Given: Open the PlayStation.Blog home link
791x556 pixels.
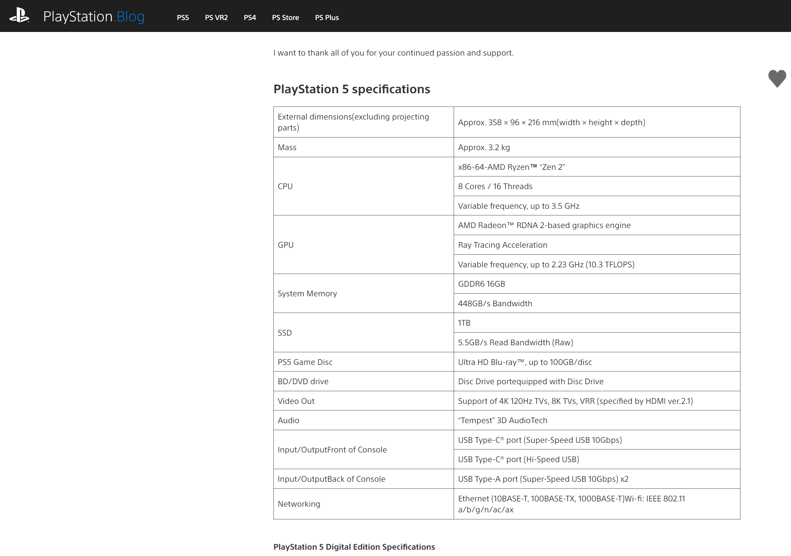Looking at the screenshot, I should [94, 16].
